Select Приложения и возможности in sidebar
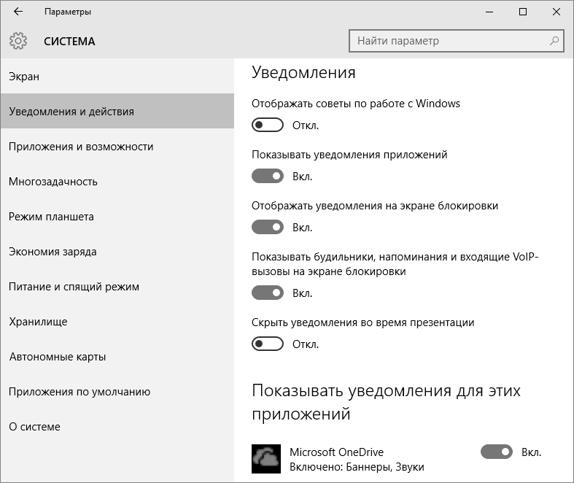This screenshot has height=483, width=574. [81, 147]
